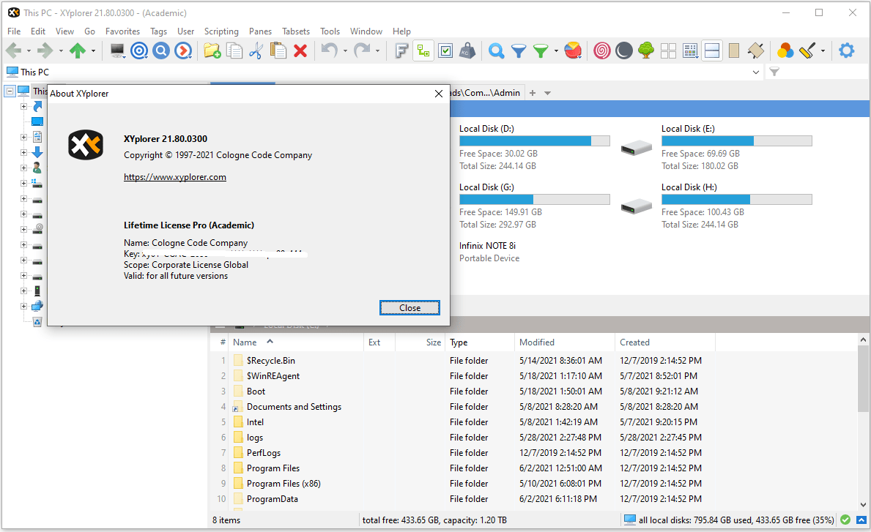Image resolution: width=871 pixels, height=532 pixels.
Task: Click the scissors Cut icon
Action: pos(256,51)
